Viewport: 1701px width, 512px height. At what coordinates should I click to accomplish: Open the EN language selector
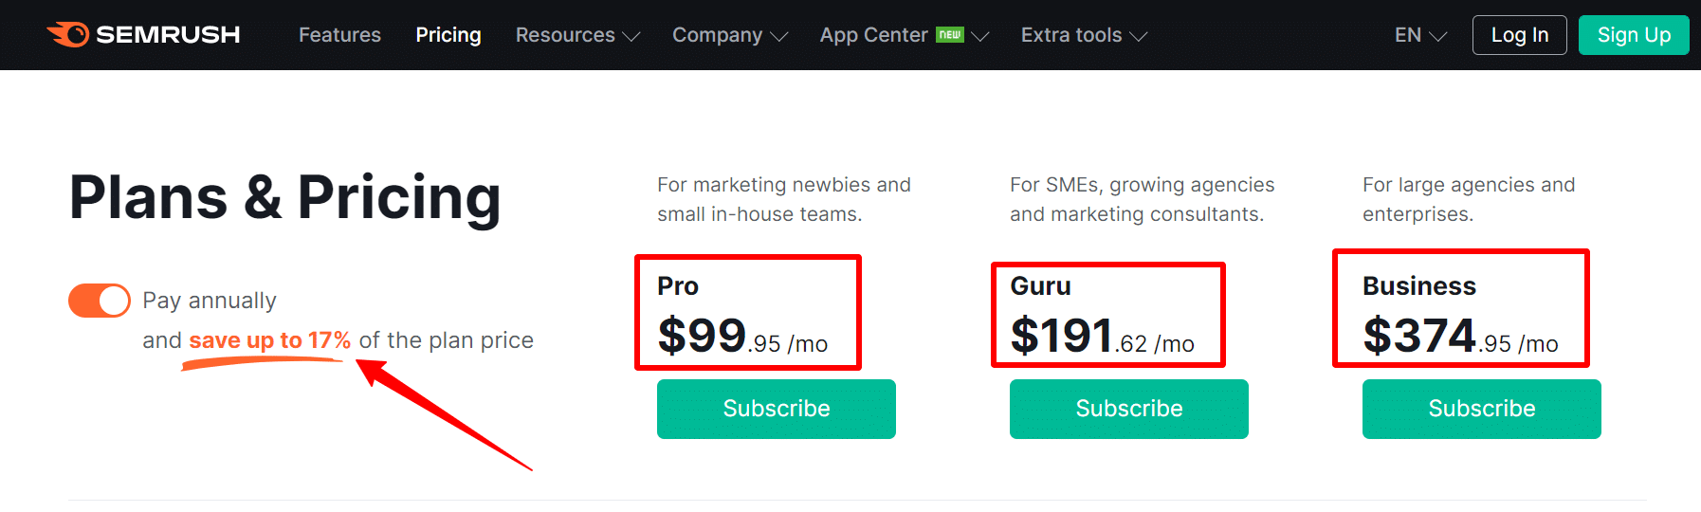(x=1420, y=35)
